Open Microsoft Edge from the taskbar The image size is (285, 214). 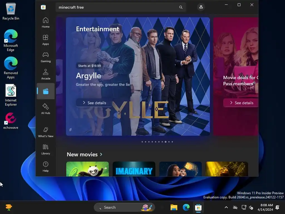tap(186, 207)
